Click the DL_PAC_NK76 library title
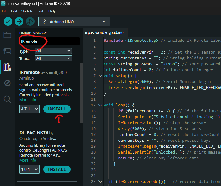 (34, 133)
